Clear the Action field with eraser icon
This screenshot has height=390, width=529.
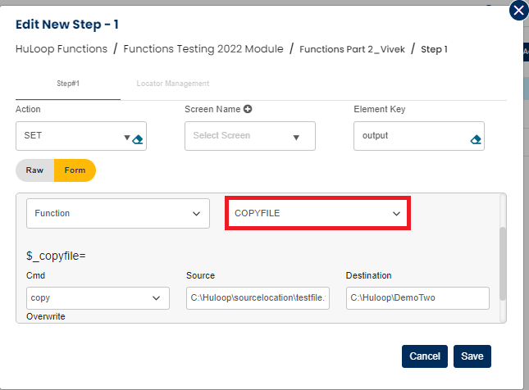click(138, 139)
